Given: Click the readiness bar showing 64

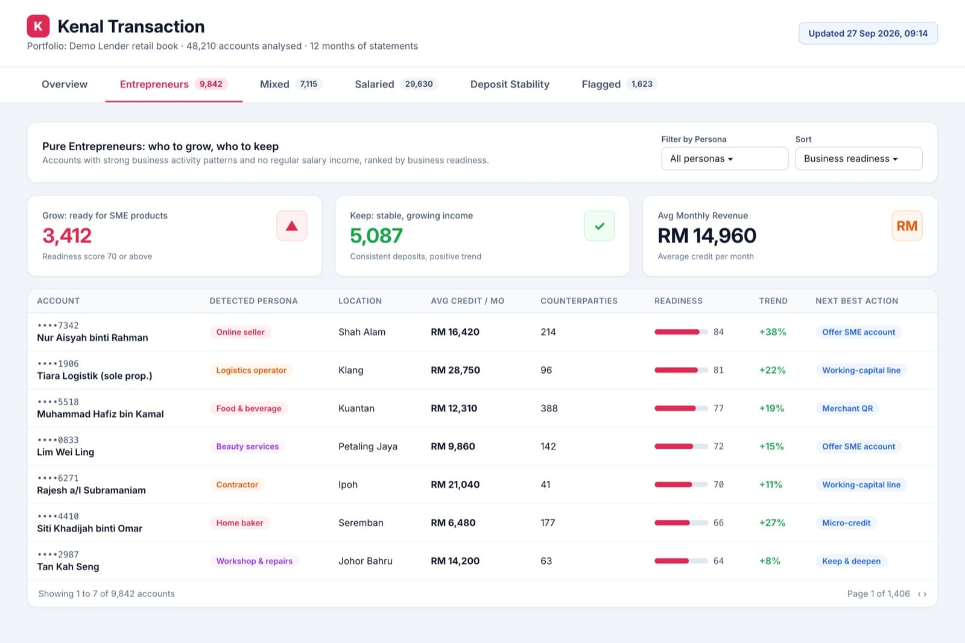Looking at the screenshot, I should pos(681,562).
